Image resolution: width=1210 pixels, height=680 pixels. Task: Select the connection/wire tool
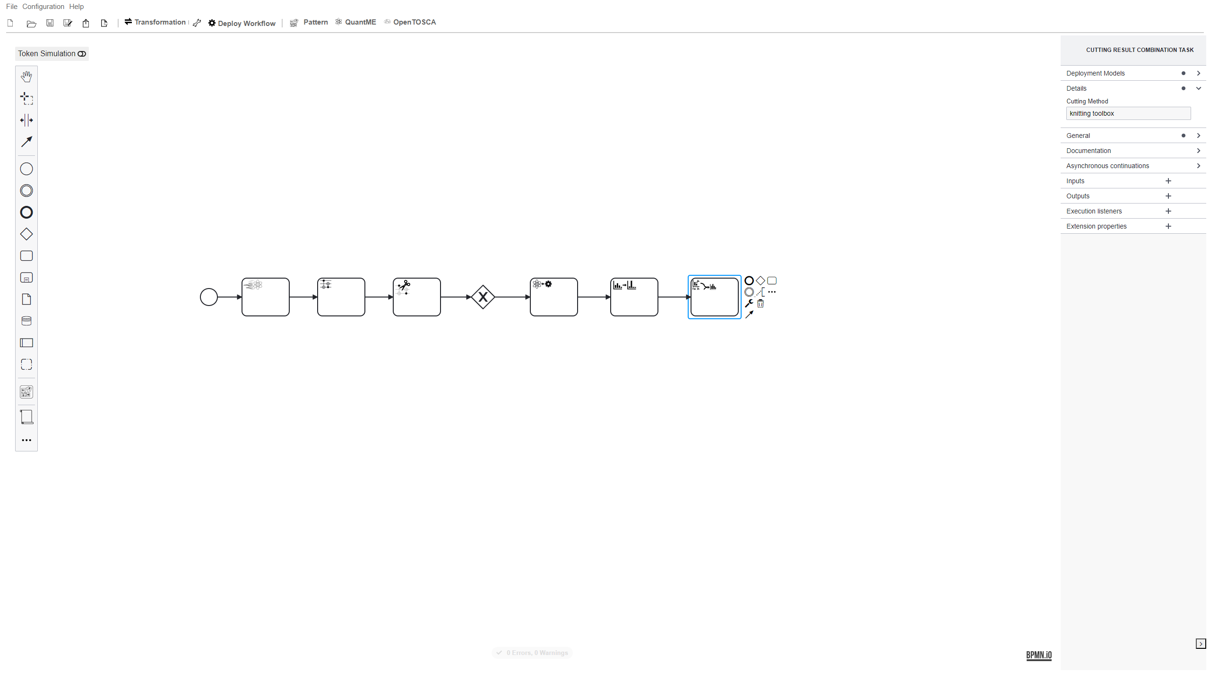[x=26, y=141]
